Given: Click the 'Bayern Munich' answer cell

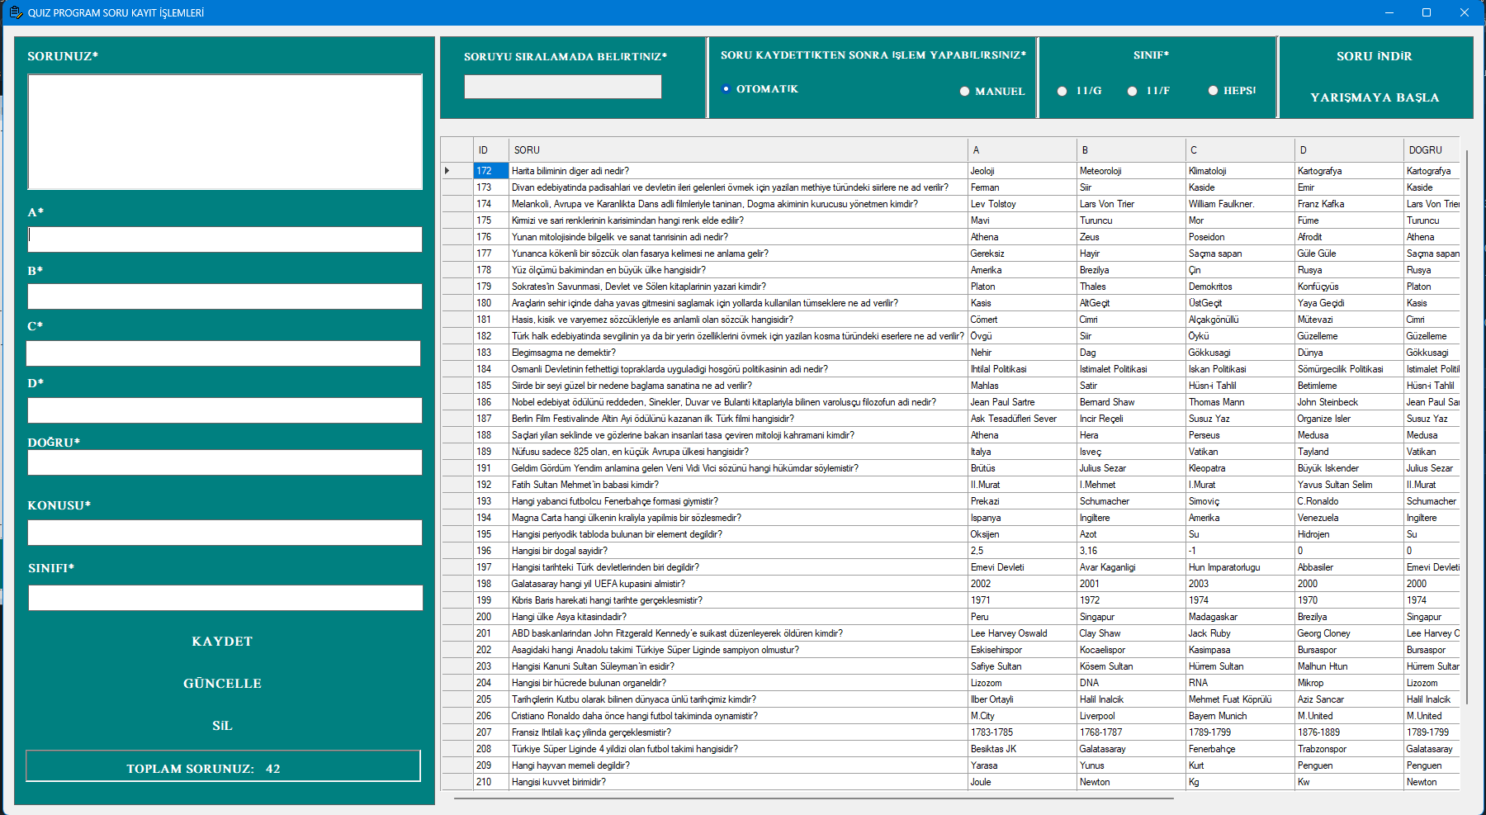Looking at the screenshot, I should [x=1240, y=716].
